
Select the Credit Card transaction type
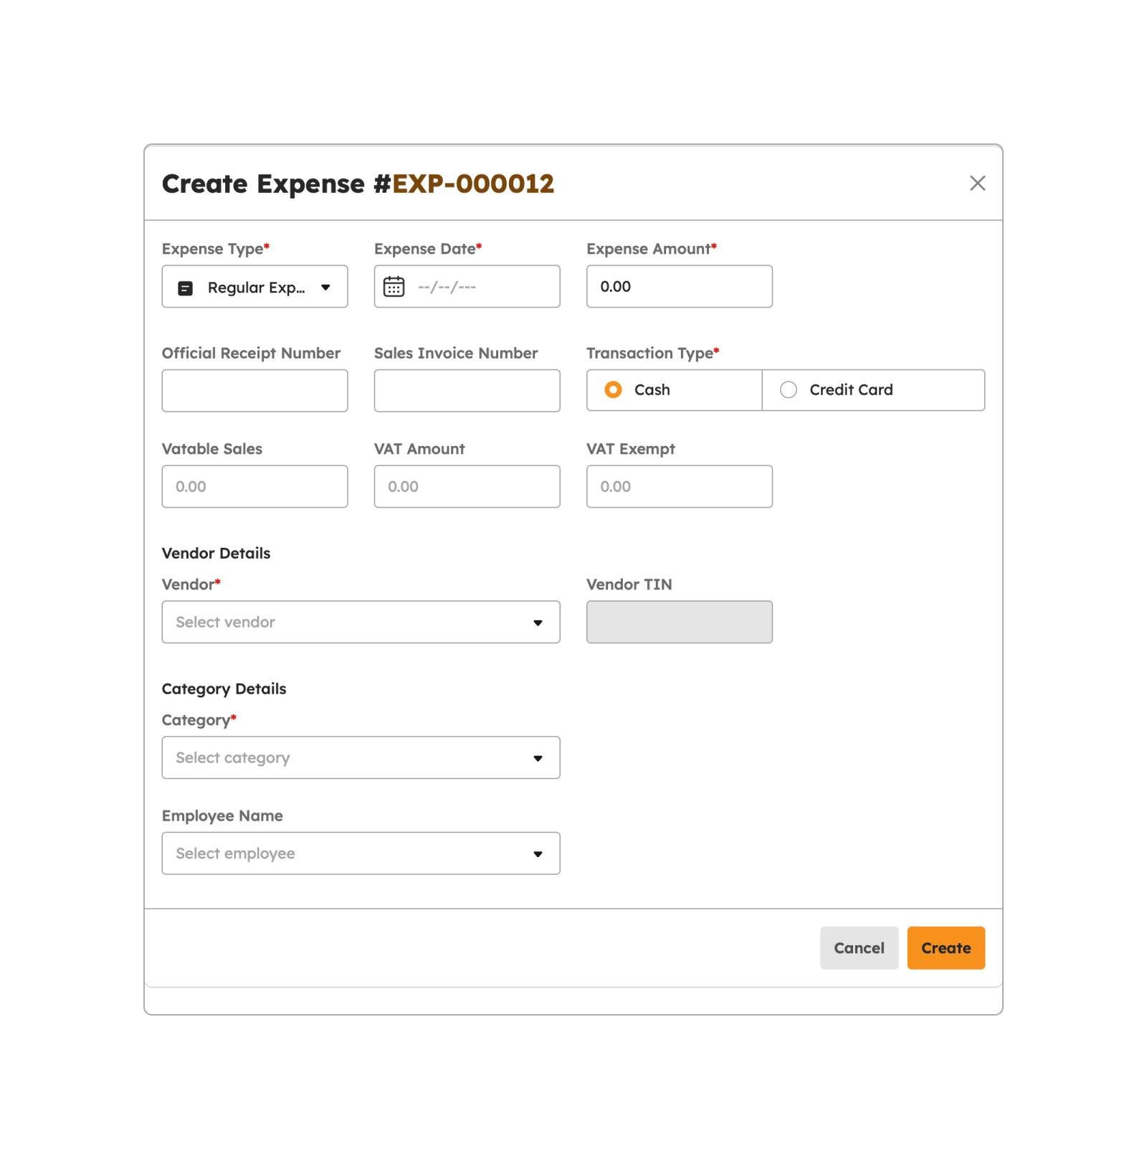pyautogui.click(x=873, y=390)
